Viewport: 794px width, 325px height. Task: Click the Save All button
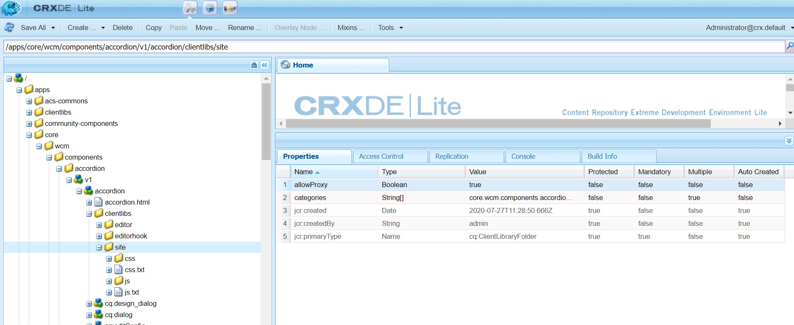coord(33,27)
